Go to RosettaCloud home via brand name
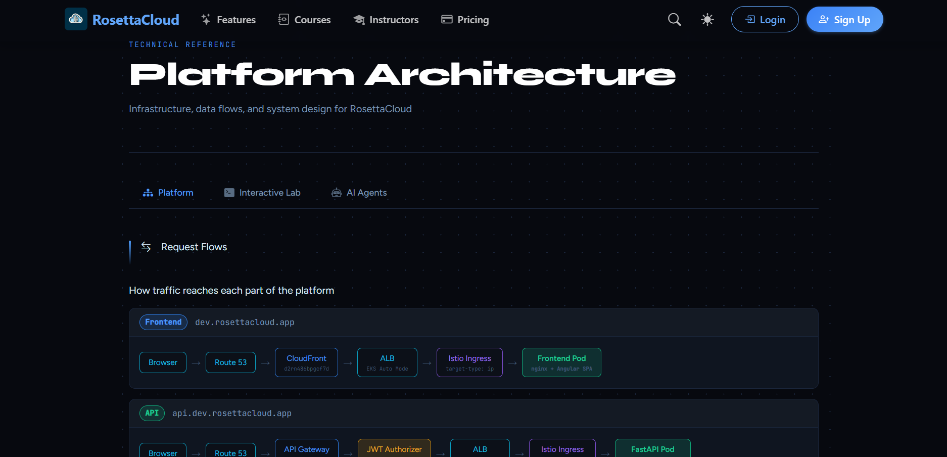Viewport: 947px width, 457px height. point(136,20)
